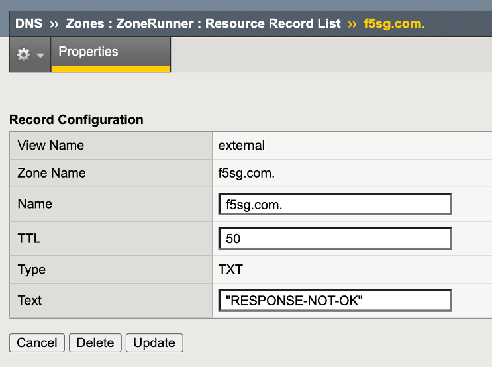Click the Type row label
The width and height of the screenshot is (492, 367).
tap(31, 270)
